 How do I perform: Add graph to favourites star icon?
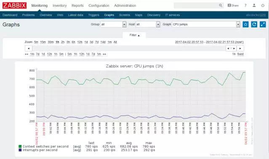pos(245,24)
